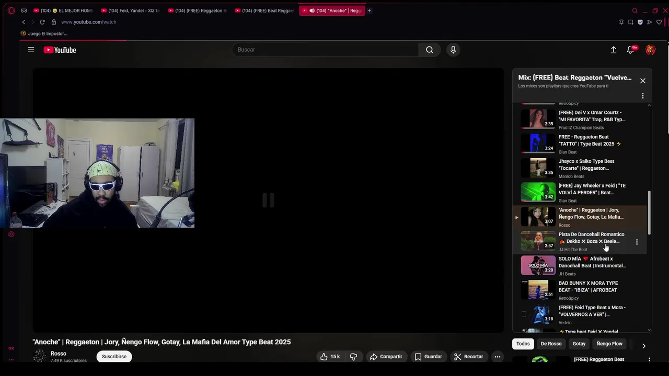Click the Recortar clip button
Viewport: 669px width, 376px height.
point(468,357)
